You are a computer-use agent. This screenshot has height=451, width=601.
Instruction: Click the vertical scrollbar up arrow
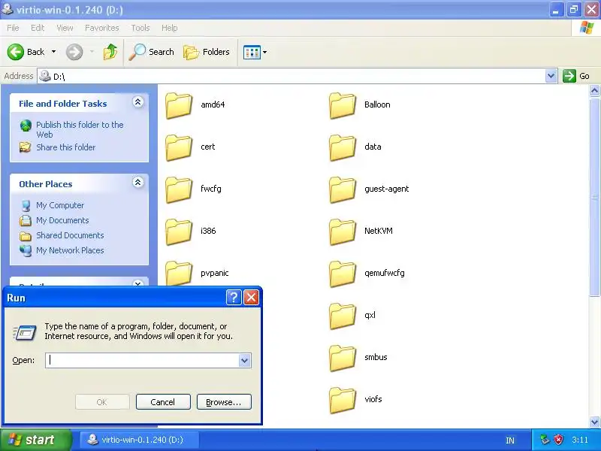594,90
